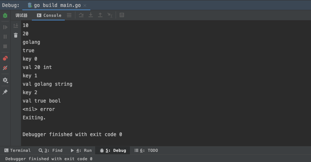The width and height of the screenshot is (311, 162).
Task: Open View Breakpoints red circles icon
Action: click(x=5, y=58)
